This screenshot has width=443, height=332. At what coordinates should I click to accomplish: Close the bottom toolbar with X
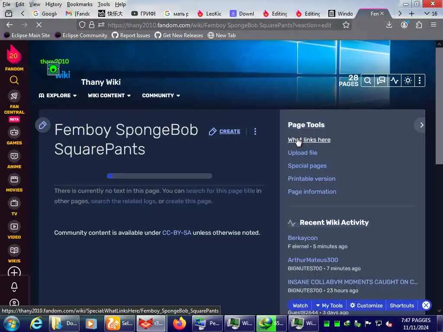coord(426,305)
